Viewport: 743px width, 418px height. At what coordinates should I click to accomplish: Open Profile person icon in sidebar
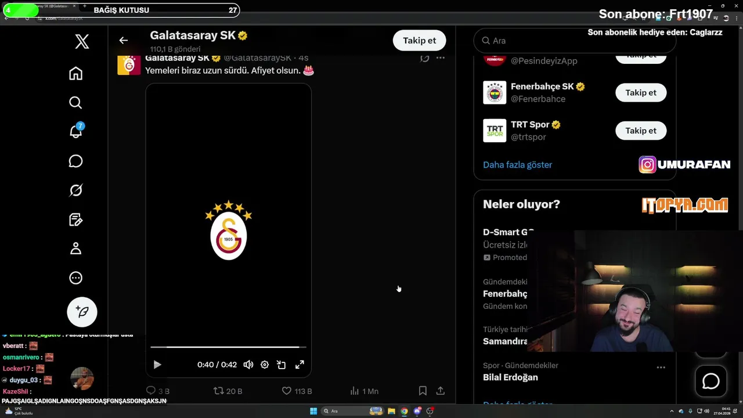[75, 248]
